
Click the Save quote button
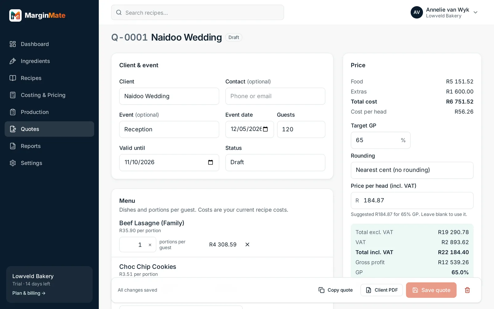coord(431,290)
